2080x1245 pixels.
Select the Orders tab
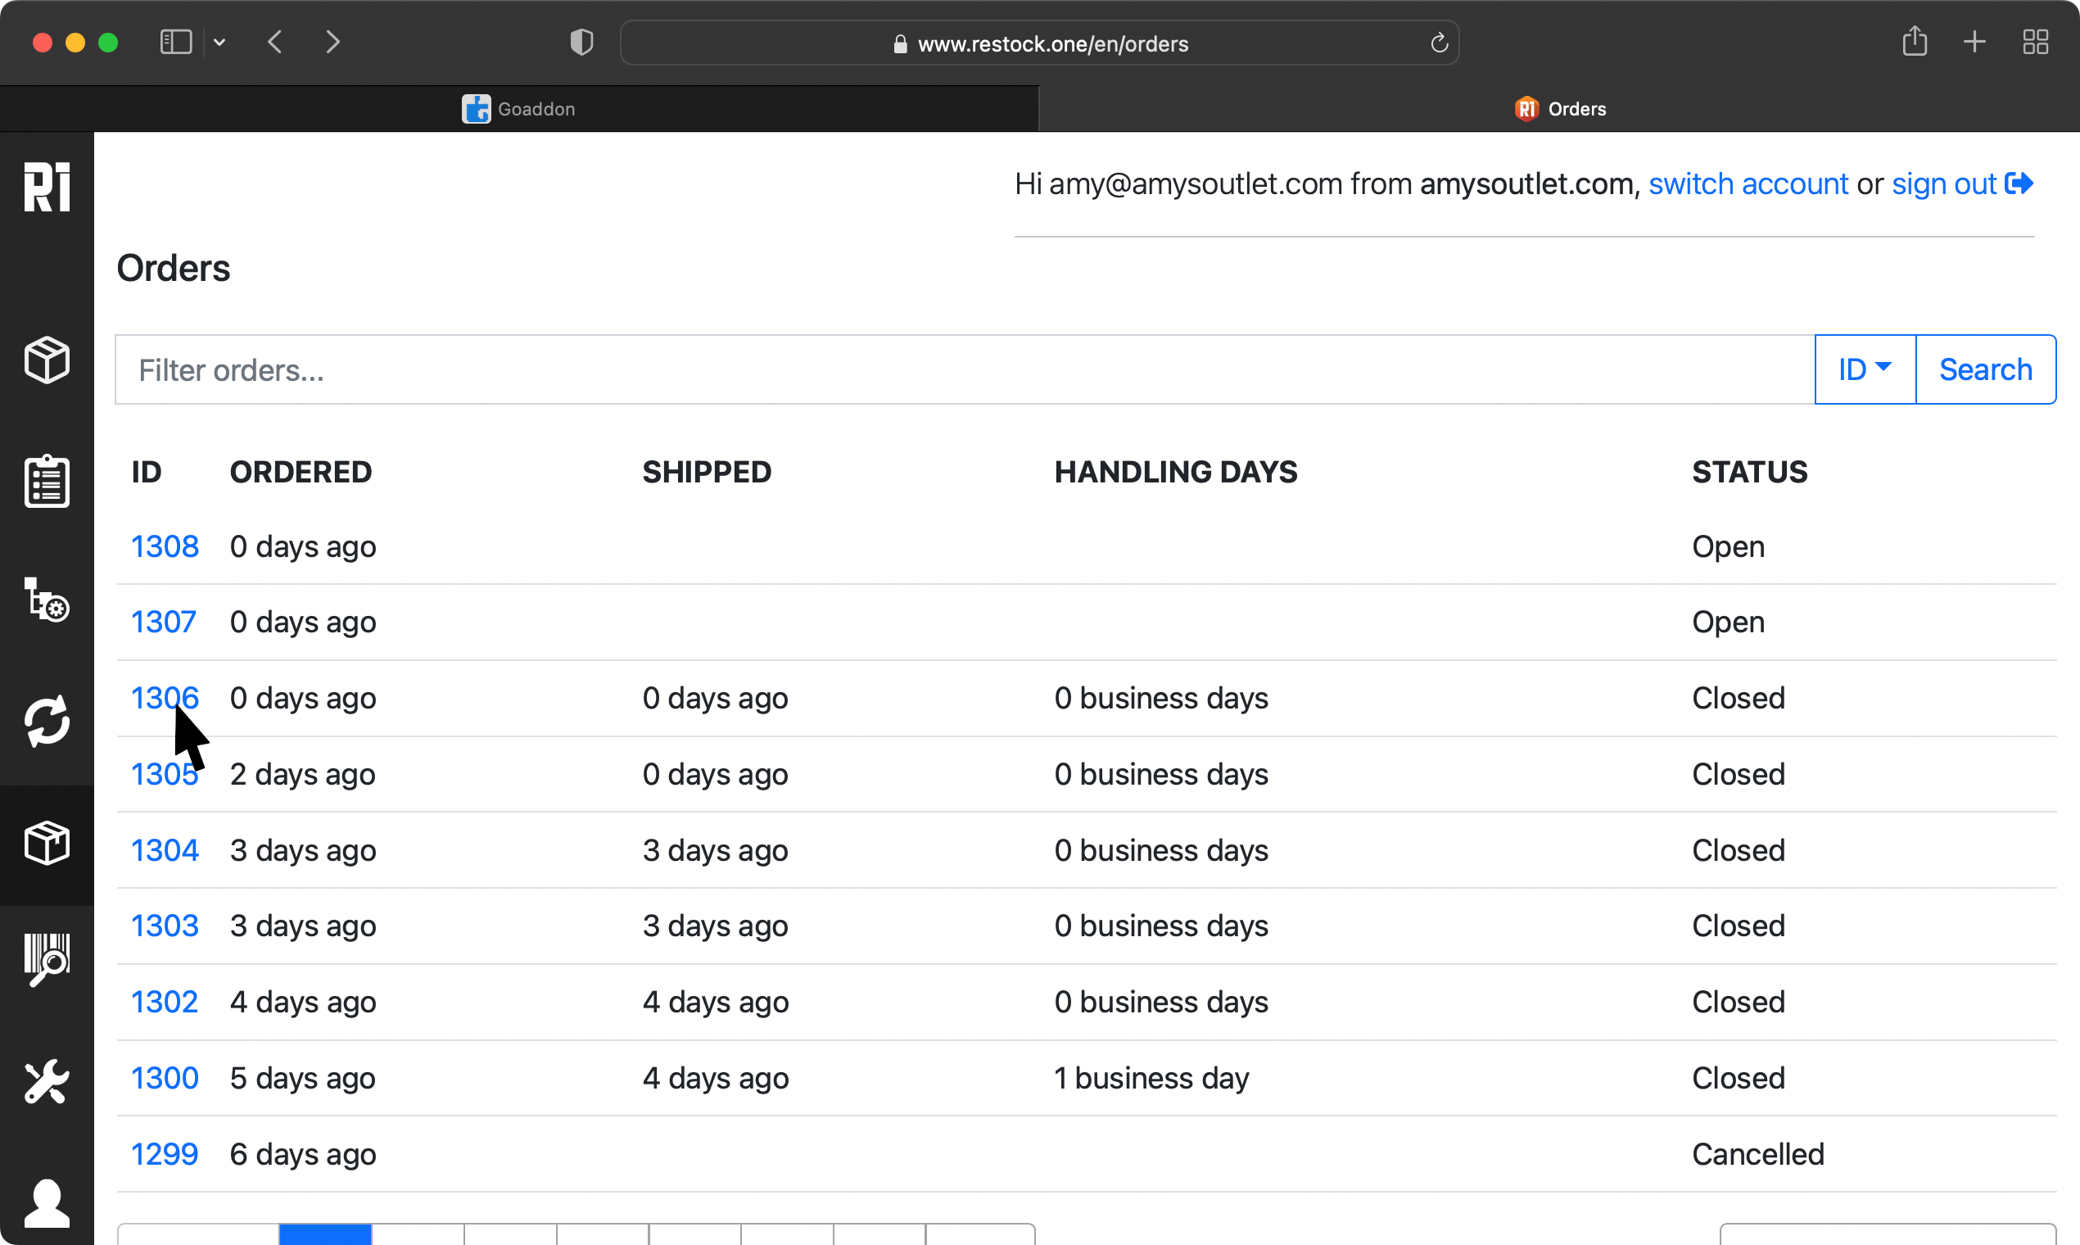coord(1559,108)
